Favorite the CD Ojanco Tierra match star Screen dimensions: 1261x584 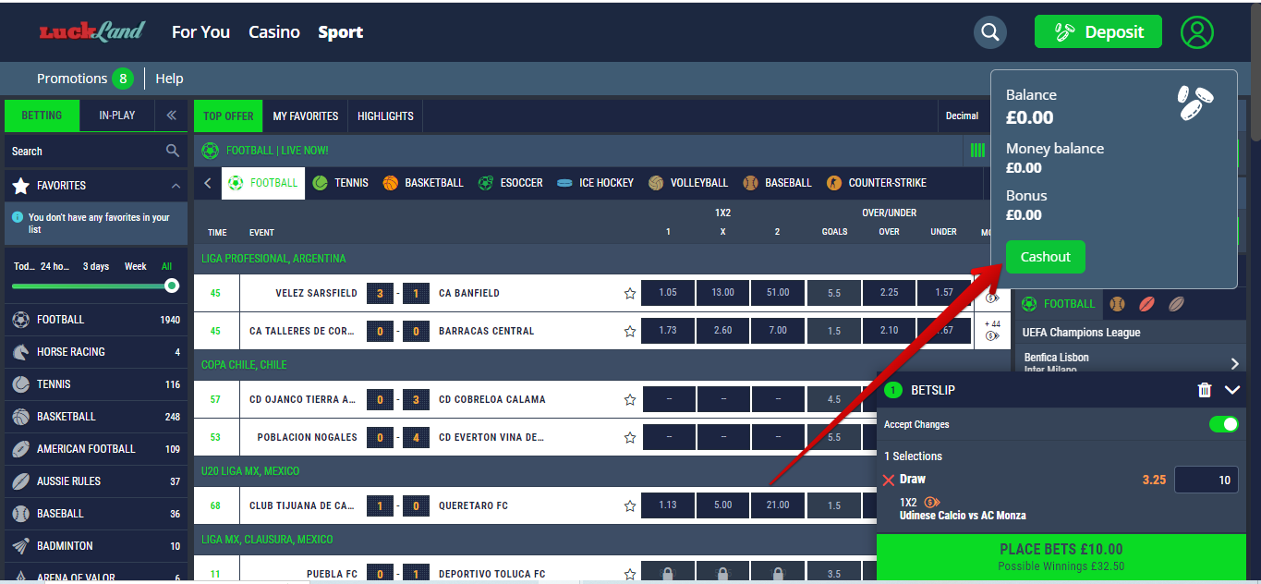pos(630,399)
